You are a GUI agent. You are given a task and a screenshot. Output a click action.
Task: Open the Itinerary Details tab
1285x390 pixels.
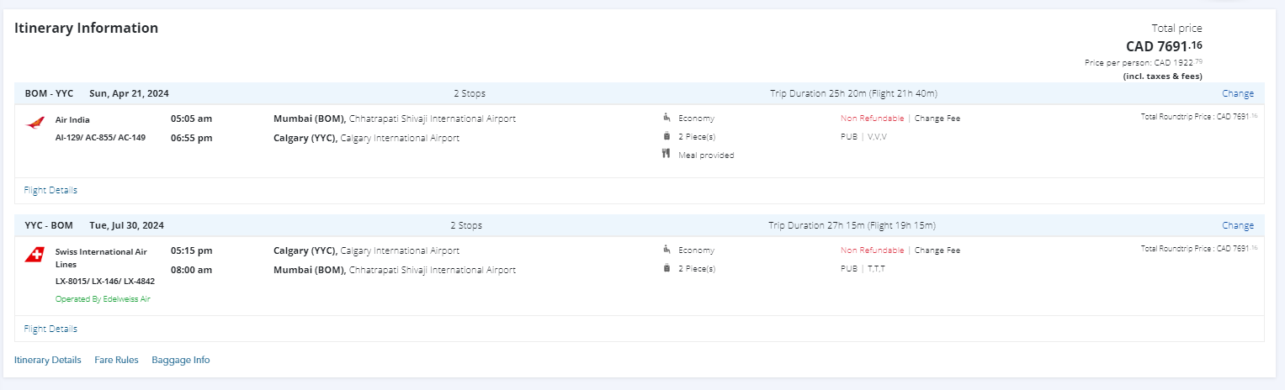coord(48,360)
